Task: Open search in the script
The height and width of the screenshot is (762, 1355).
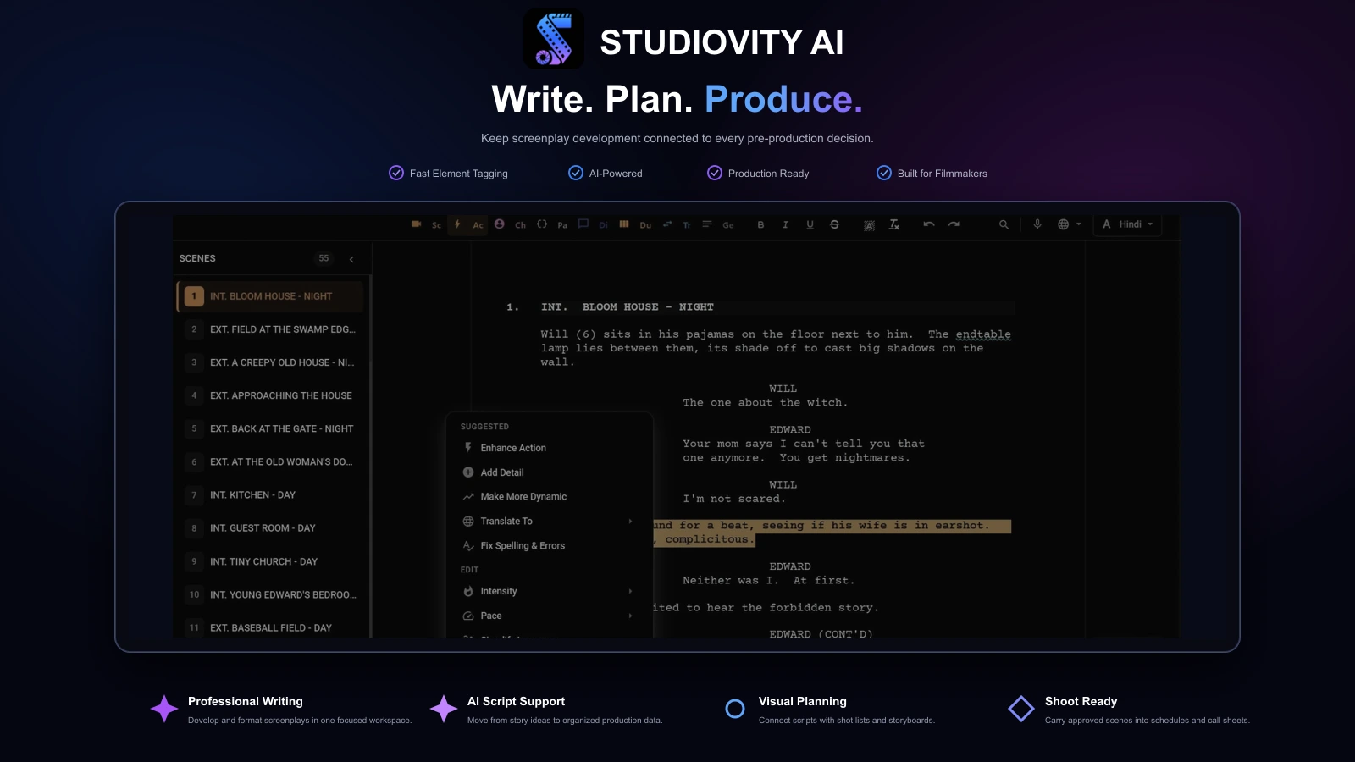Action: point(1004,224)
